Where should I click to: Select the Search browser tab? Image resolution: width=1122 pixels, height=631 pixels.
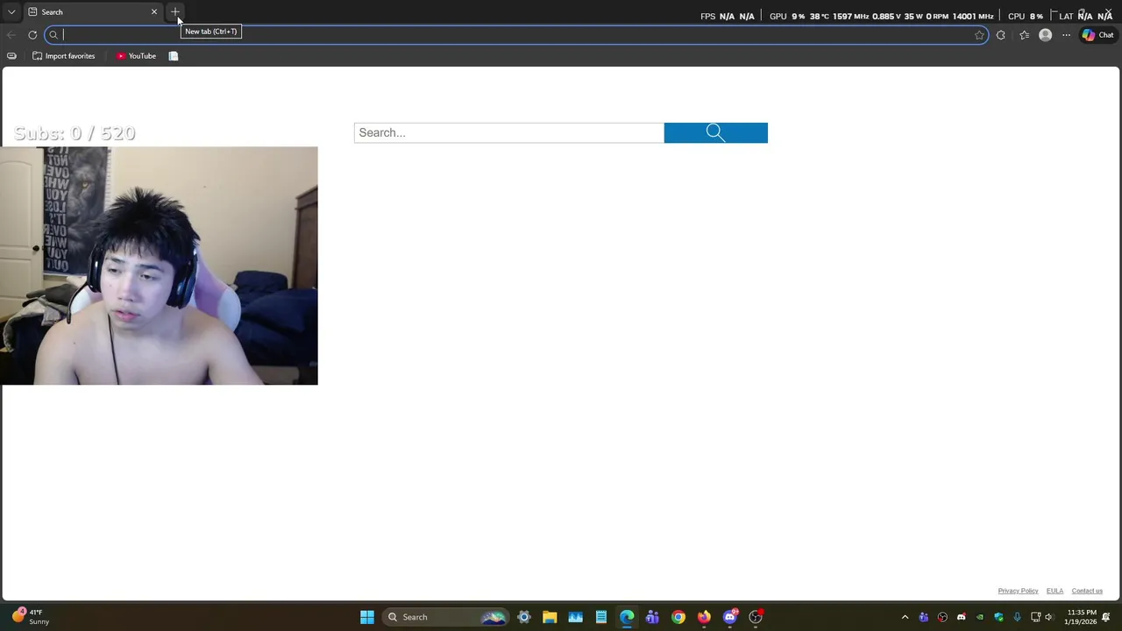click(92, 12)
